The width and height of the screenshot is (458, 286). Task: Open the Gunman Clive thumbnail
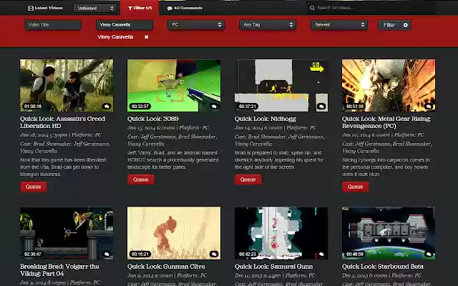[174, 233]
